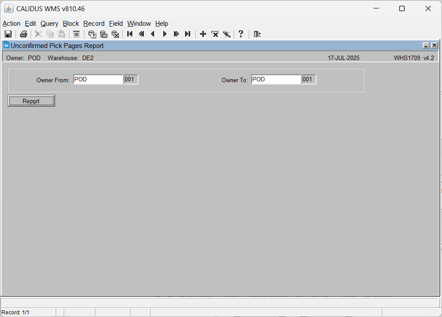442x317 pixels.
Task: Close the CALIDUS WMS main window
Action: click(428, 8)
